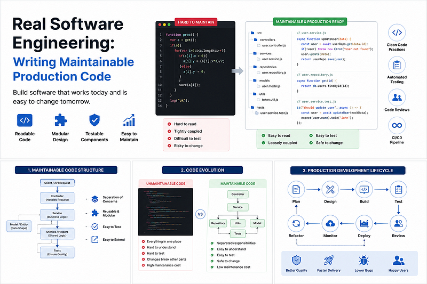The height and width of the screenshot is (284, 427).
Task: Click the Separation of Concerns layers icon
Action: pos(95,199)
